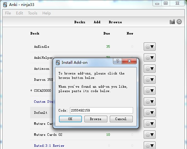The height and width of the screenshot is (149, 187).
Task: Open the Tools menu
Action: coord(33,13)
